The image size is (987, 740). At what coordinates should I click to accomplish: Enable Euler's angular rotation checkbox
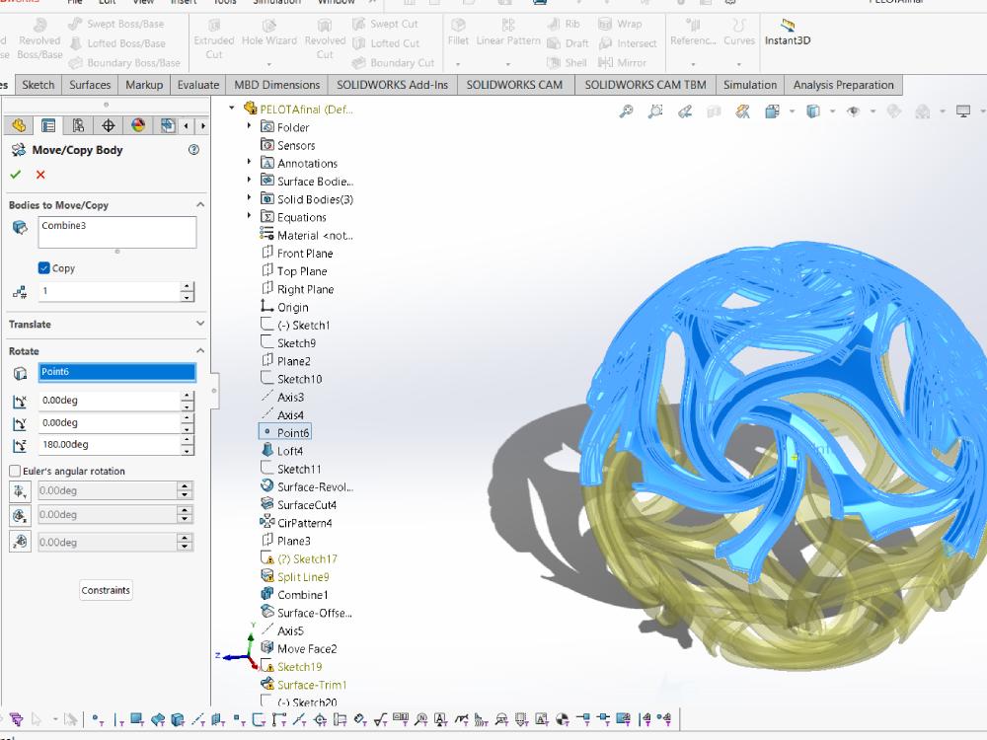pos(15,471)
